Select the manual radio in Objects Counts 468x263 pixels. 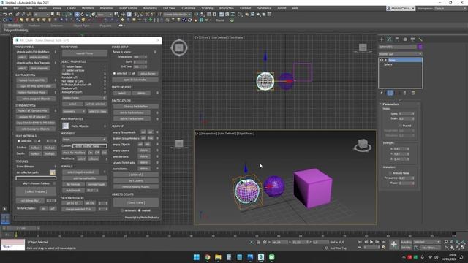click(140, 210)
